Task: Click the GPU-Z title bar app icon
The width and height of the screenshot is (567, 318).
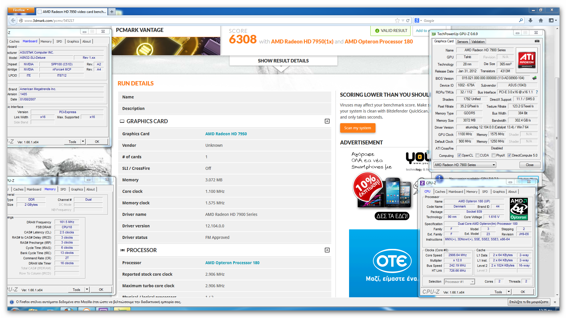Action: pyautogui.click(x=434, y=34)
